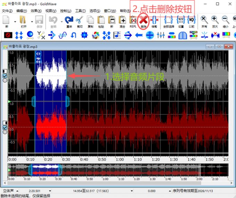
Task: Open the 文件(Z) file menu
Action: click(x=7, y=11)
